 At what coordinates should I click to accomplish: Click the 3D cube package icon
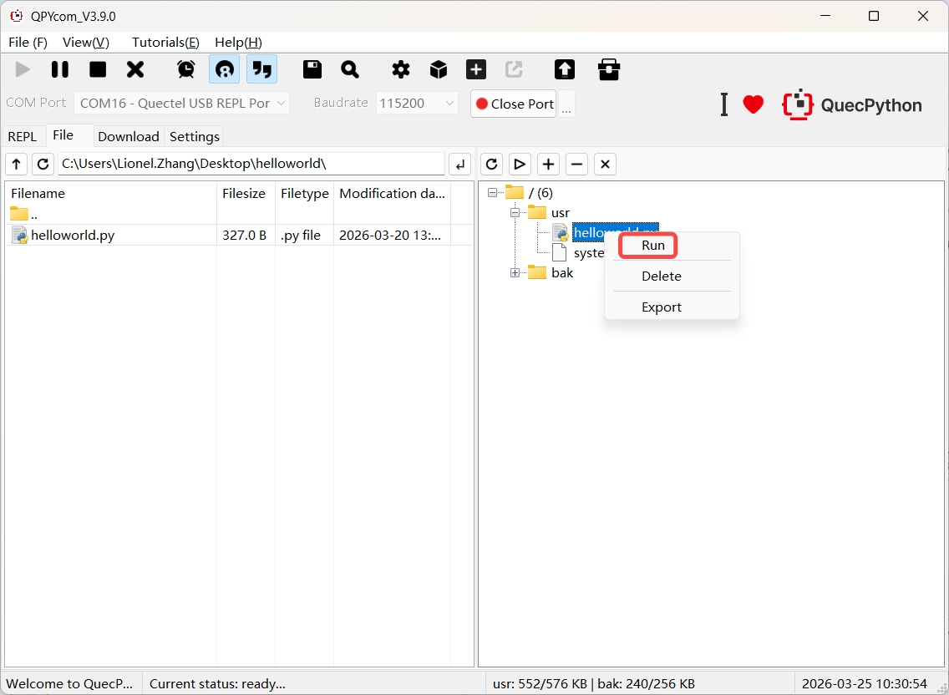[x=439, y=69]
